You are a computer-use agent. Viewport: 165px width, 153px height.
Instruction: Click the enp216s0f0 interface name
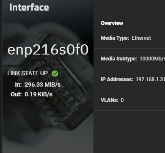(x=48, y=50)
